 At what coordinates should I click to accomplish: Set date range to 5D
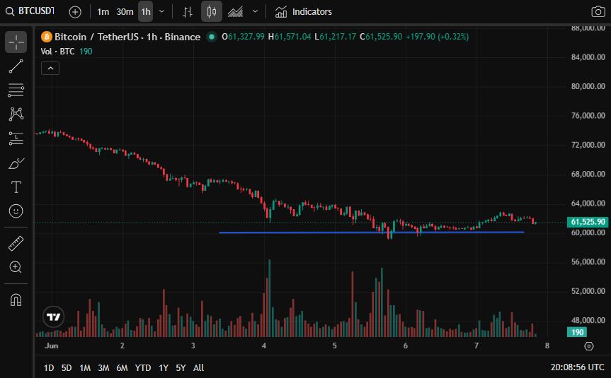pyautogui.click(x=67, y=368)
